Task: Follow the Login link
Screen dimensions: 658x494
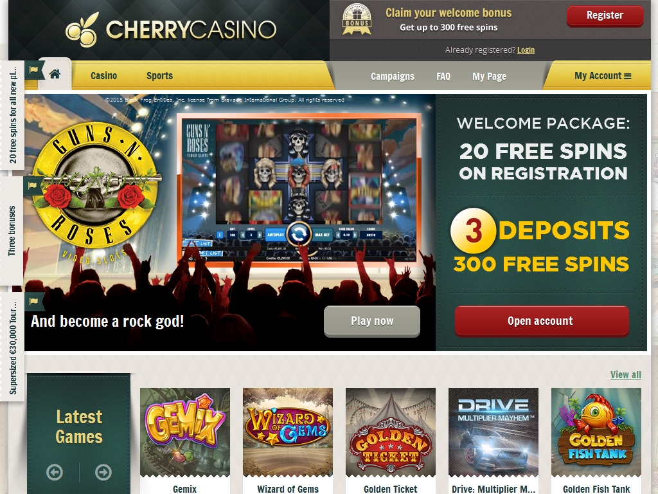Action: point(526,50)
